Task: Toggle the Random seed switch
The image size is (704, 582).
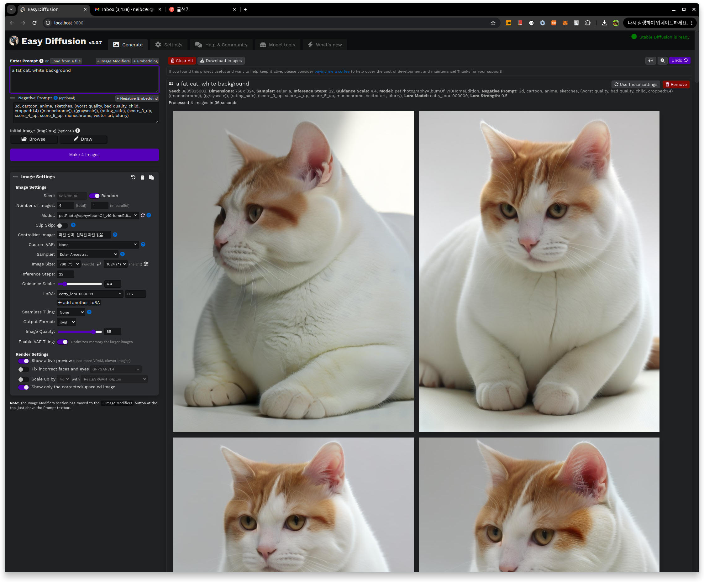Action: tap(94, 196)
